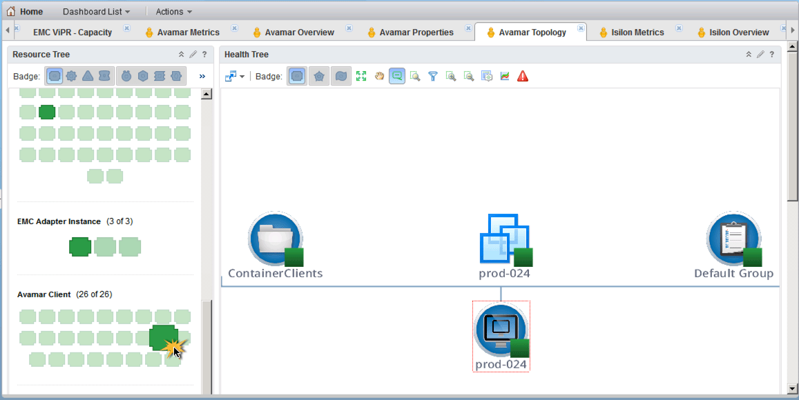Screen dimensions: 799x400
Task: Select the dark green square in the top grid
Action: [x=47, y=112]
